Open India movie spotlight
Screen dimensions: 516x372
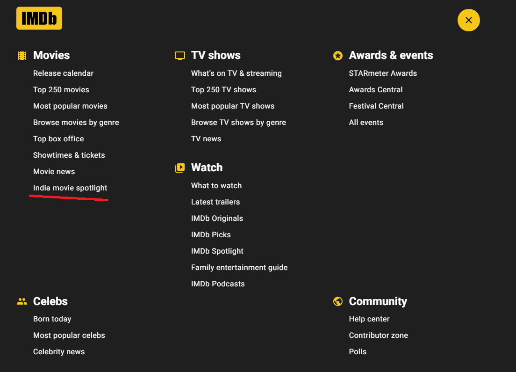coord(70,188)
